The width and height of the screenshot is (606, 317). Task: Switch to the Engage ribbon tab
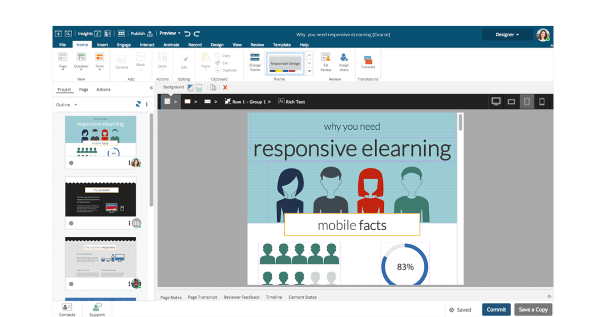coord(124,44)
